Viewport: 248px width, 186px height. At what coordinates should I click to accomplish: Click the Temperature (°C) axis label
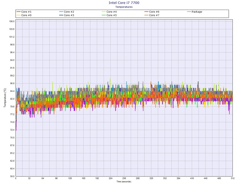pos(5,98)
